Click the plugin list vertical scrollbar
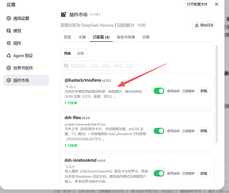The width and height of the screenshot is (229, 193). click(x=217, y=94)
